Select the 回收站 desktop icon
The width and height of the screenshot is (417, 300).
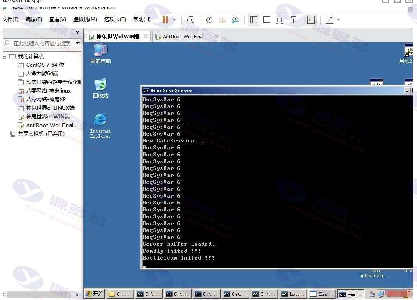pyautogui.click(x=100, y=89)
